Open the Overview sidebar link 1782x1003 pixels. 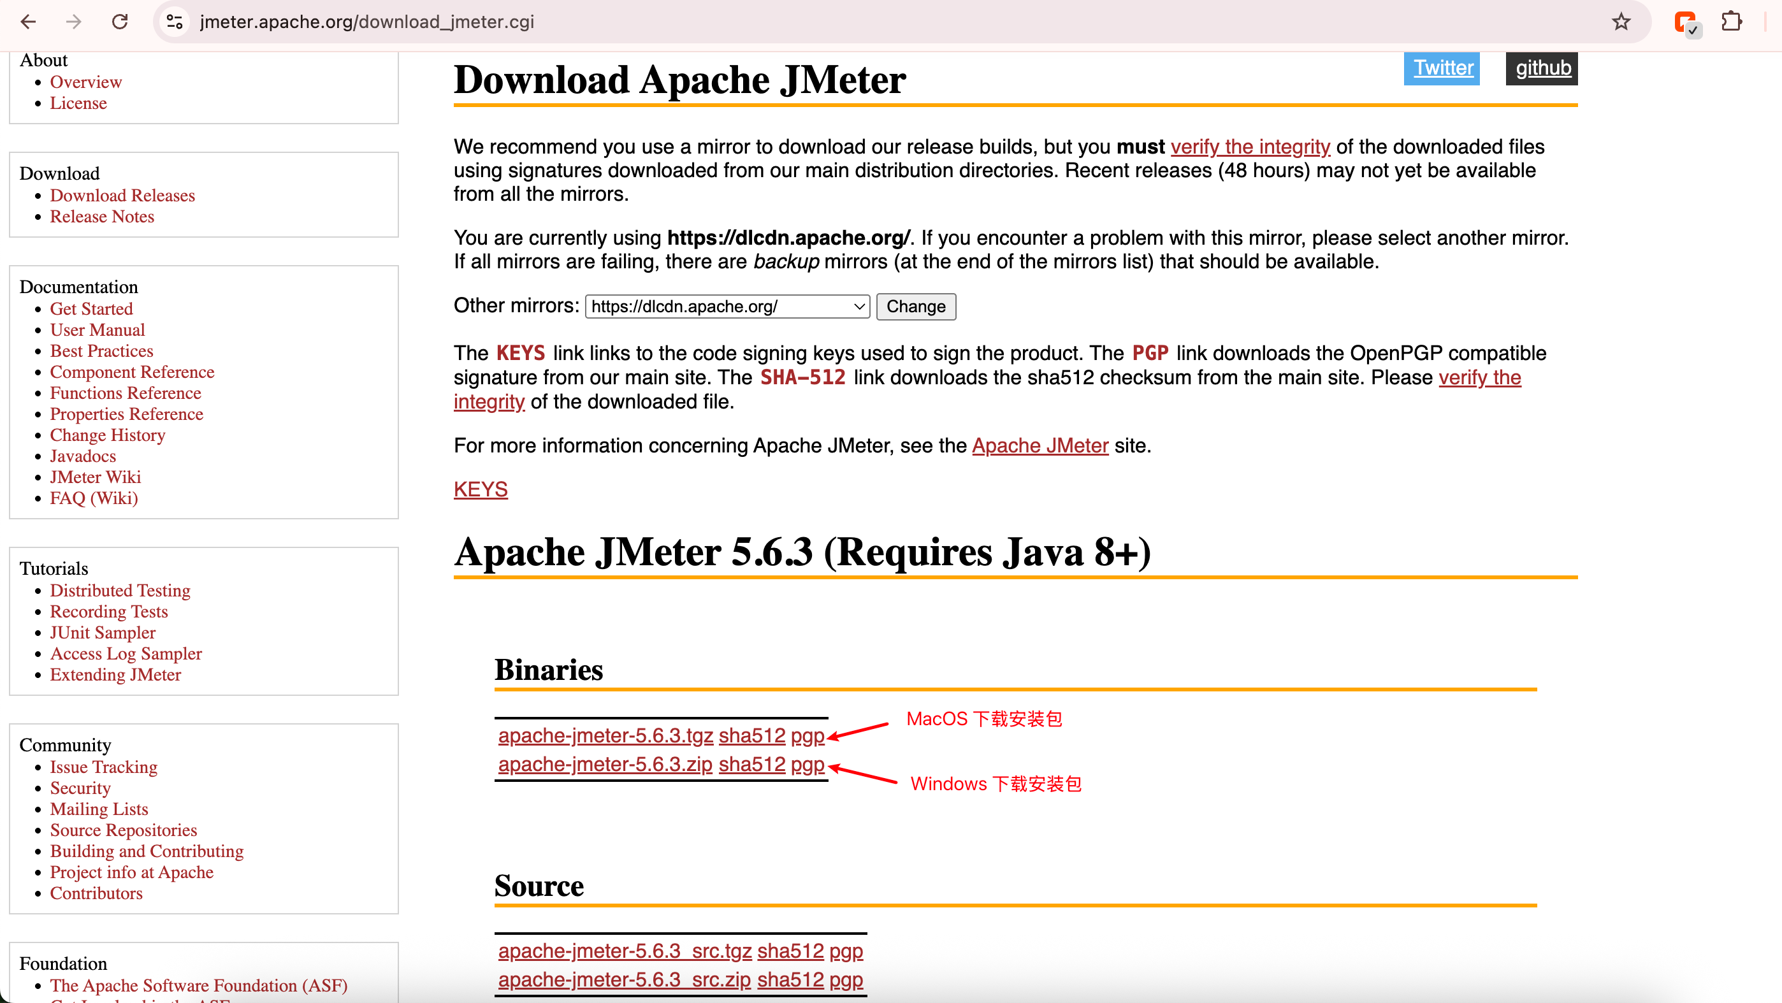tap(86, 82)
